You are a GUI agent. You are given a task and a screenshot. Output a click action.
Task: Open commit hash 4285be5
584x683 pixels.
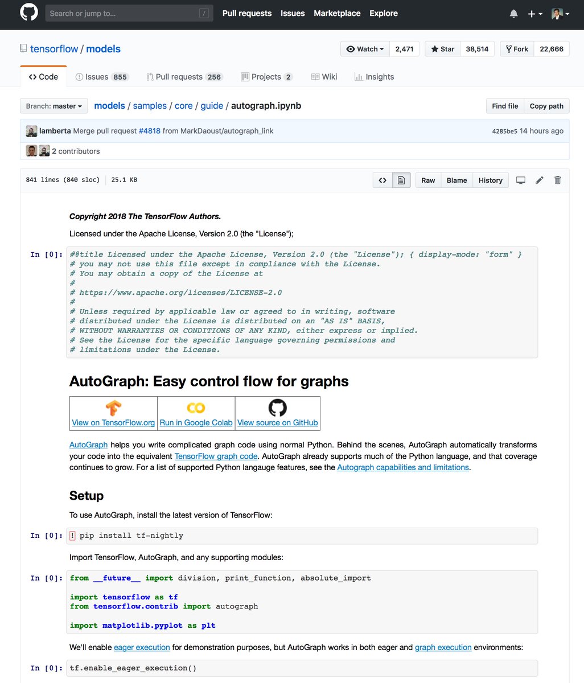504,131
